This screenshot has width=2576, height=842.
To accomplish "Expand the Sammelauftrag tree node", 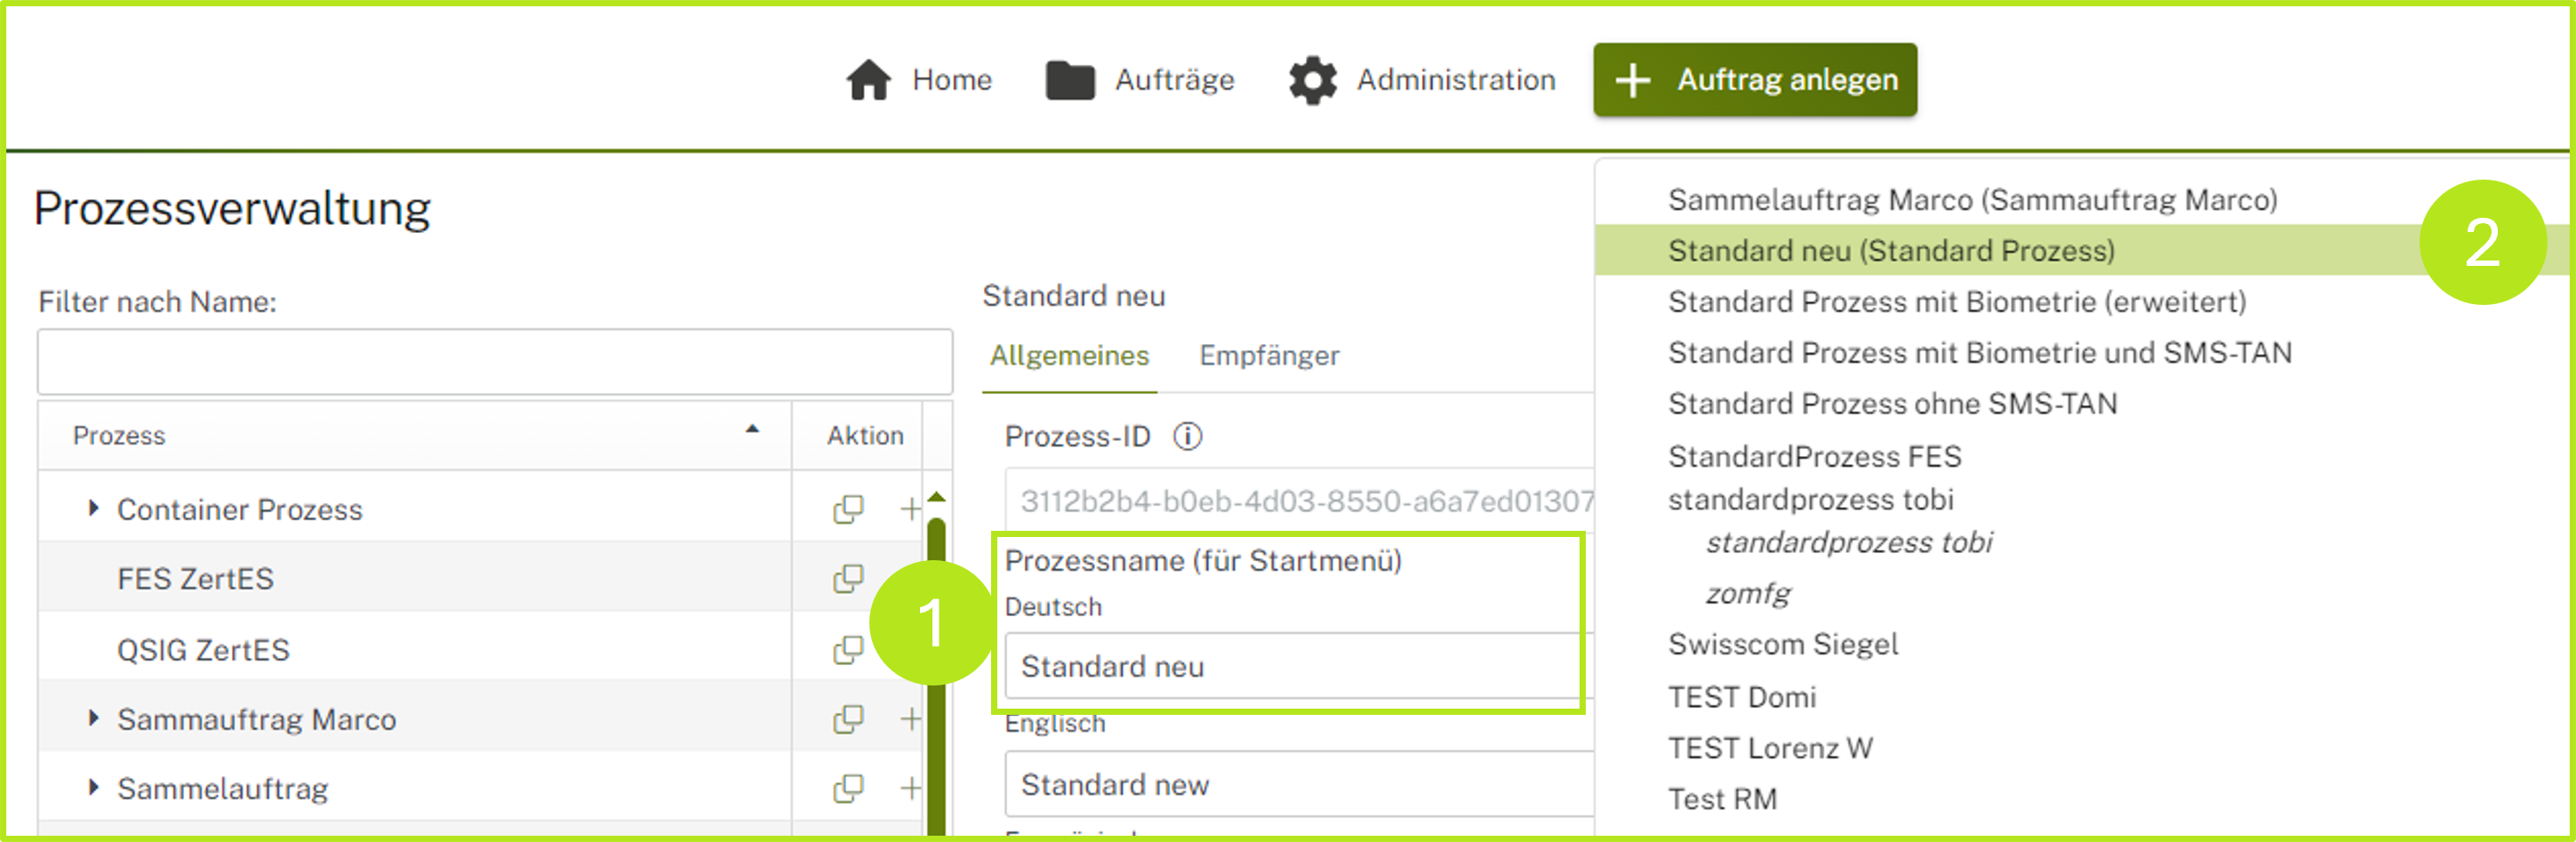I will point(93,787).
